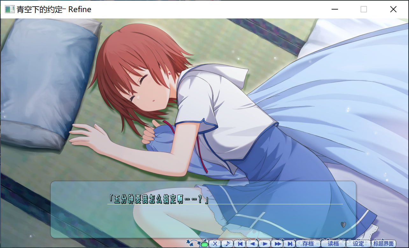409x248 pixels.
Task: Enable fast-forward skip mode
Action: [277, 244]
